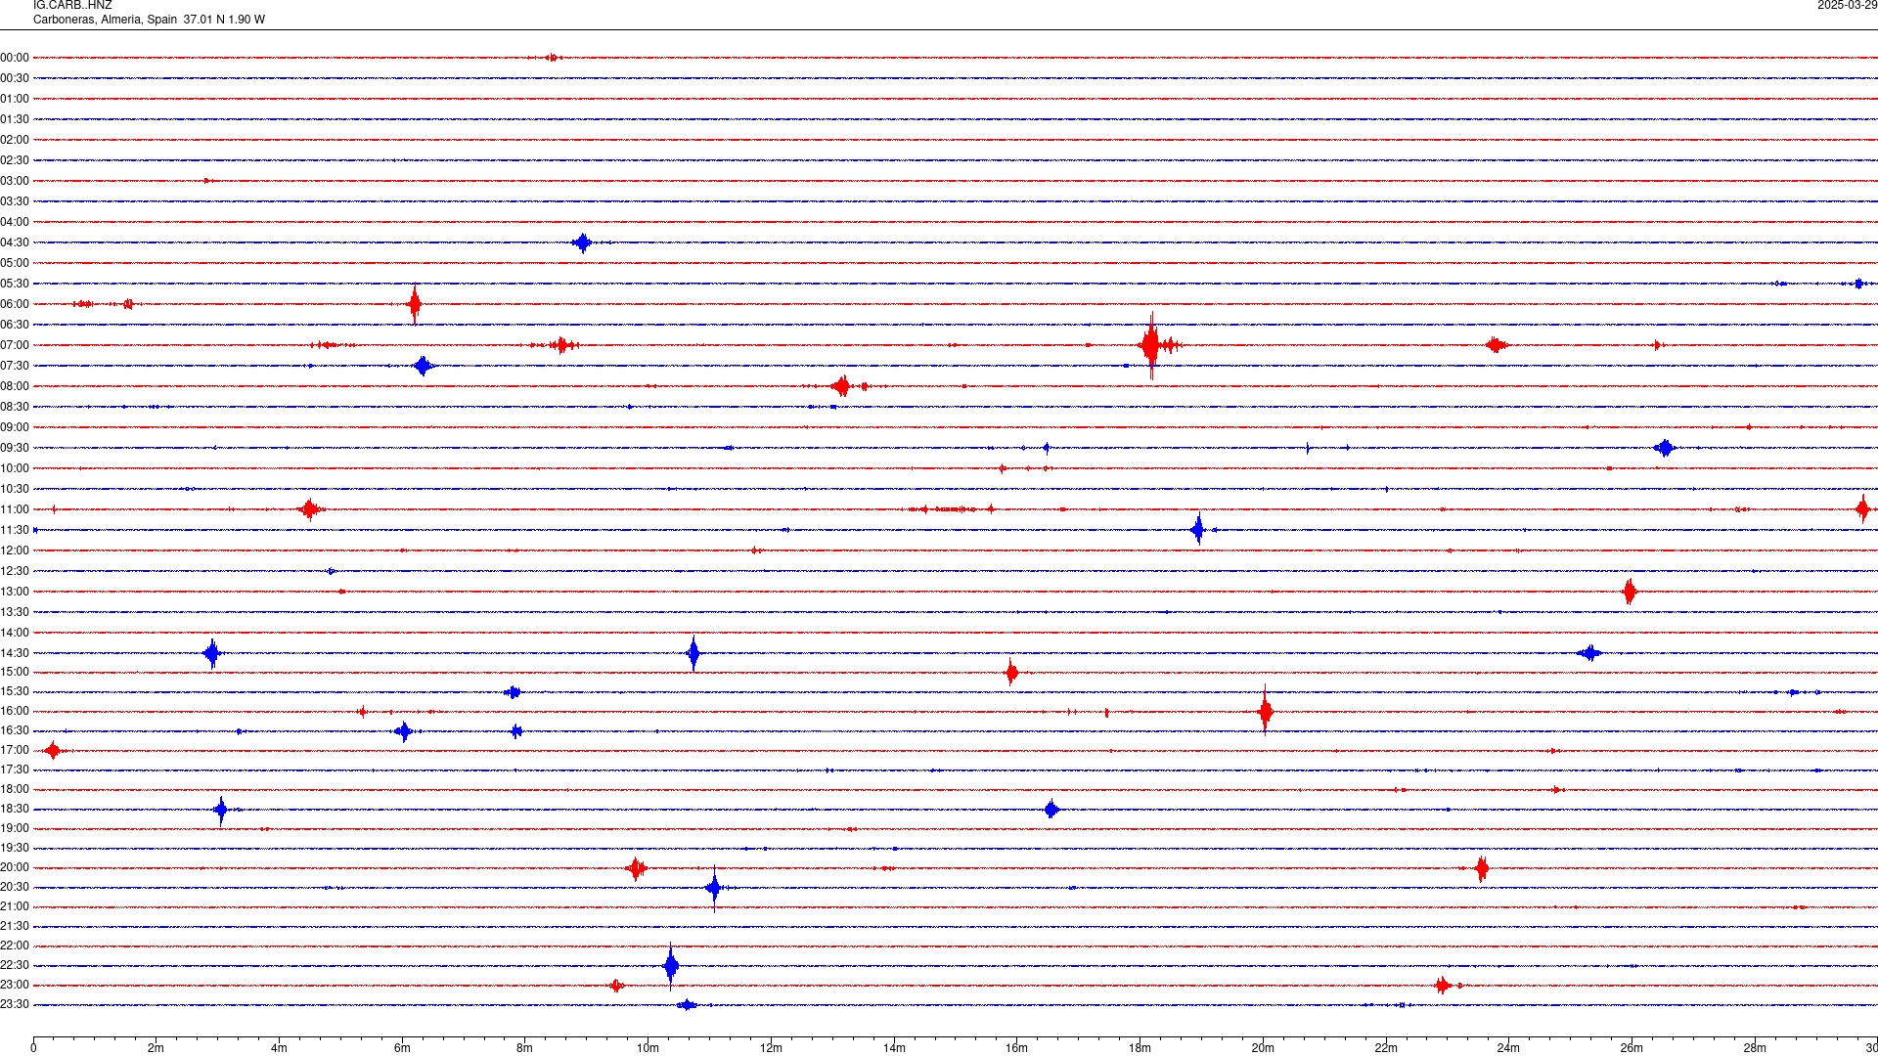Screen dimensions: 1878x1056
Task: Select the 05:30 time row label
Action: 15,284
